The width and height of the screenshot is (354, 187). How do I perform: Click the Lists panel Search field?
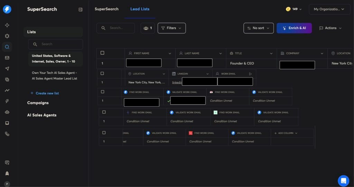pyautogui.click(x=56, y=44)
